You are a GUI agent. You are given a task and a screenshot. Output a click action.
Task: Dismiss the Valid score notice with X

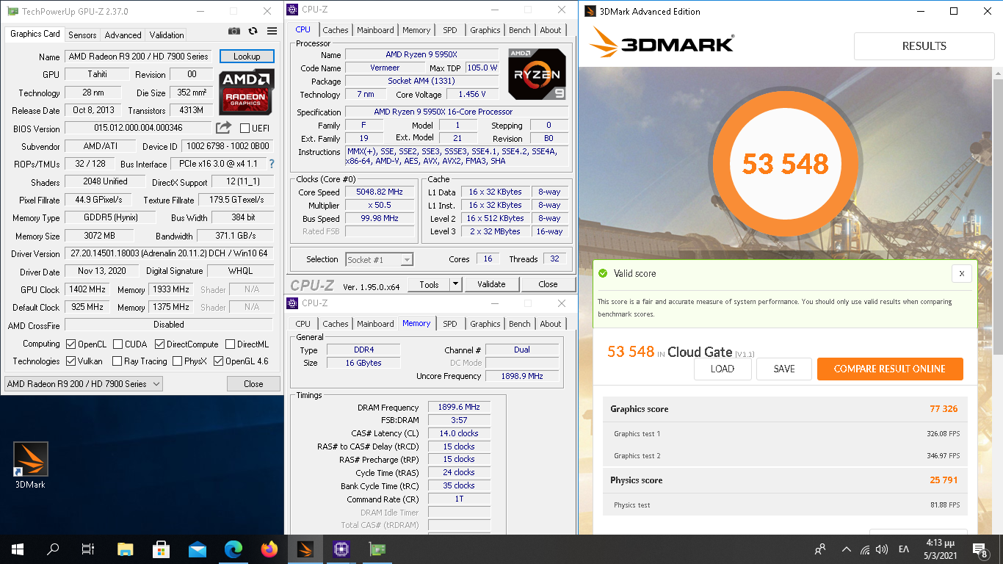[x=962, y=274]
